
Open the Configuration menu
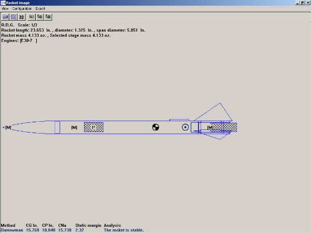pos(22,9)
